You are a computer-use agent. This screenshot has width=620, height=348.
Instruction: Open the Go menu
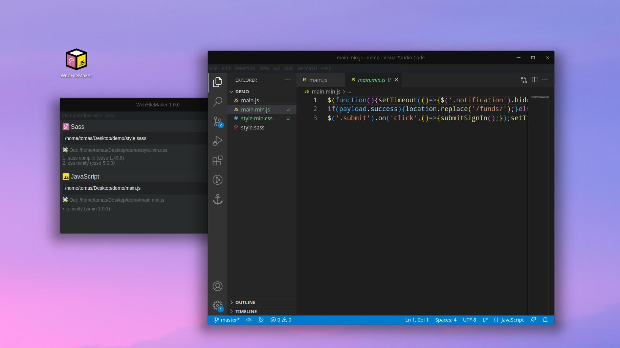pos(277,68)
